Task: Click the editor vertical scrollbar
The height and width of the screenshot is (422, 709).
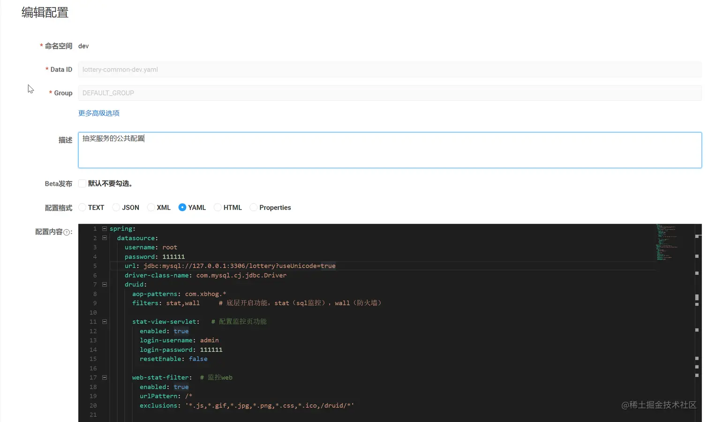Action: (698, 323)
